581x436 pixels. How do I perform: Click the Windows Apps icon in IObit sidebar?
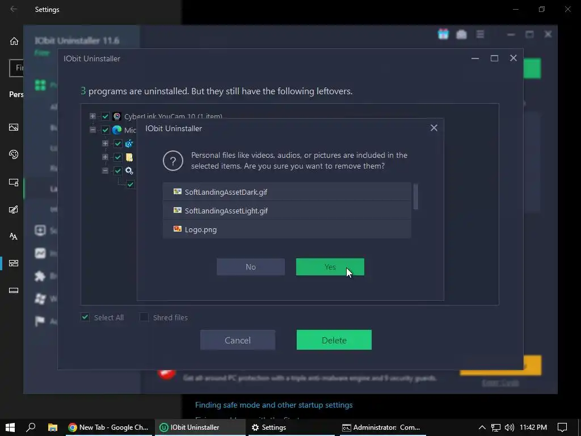[x=40, y=299]
